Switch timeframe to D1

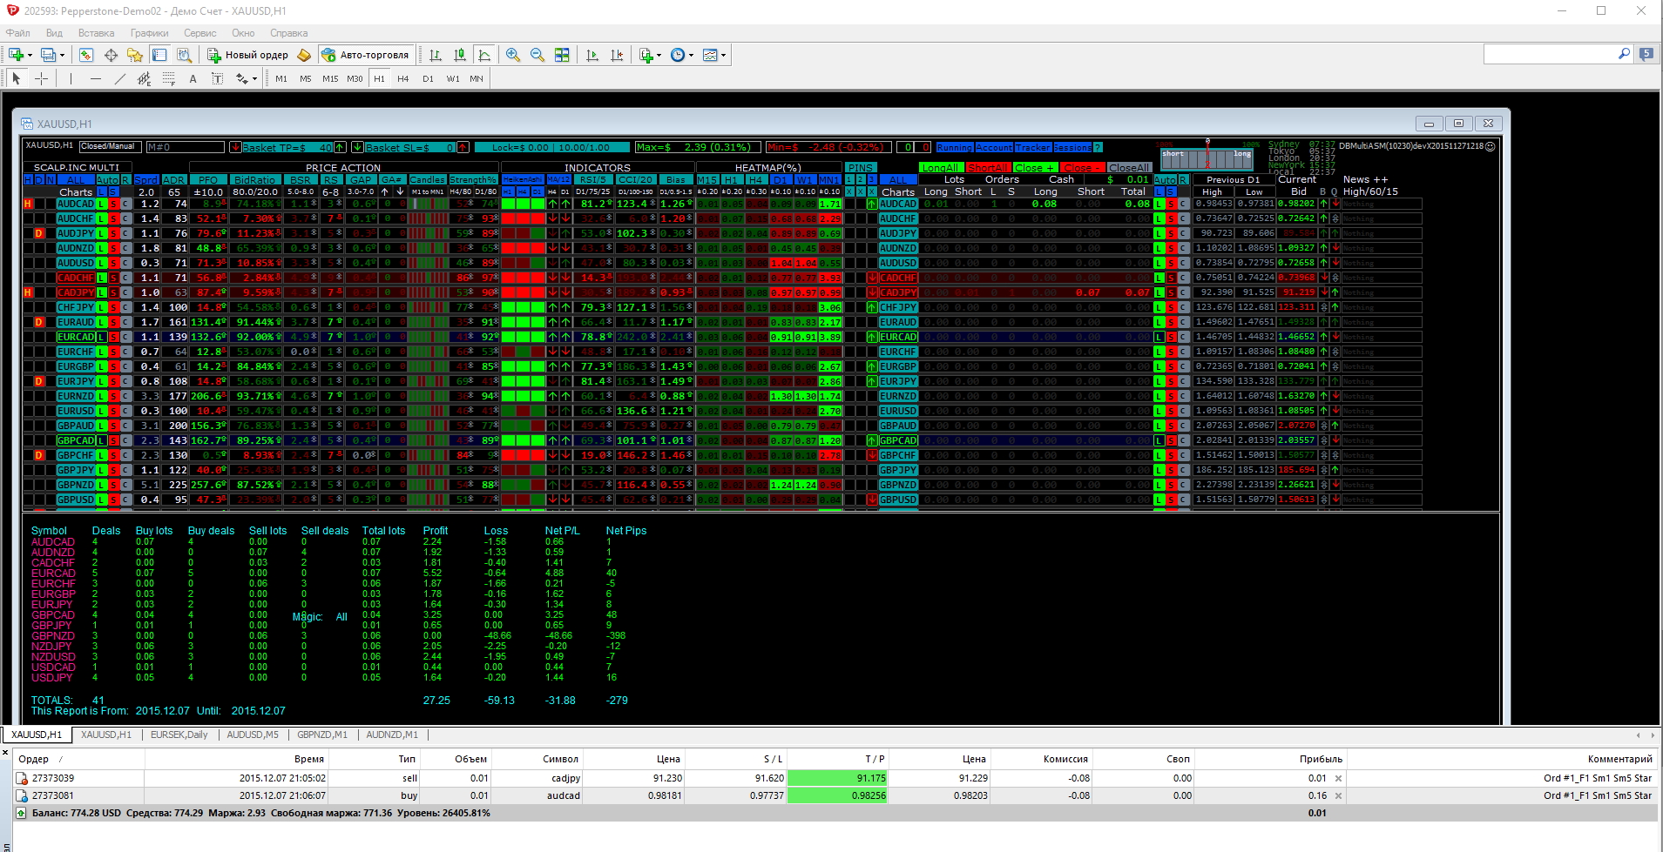click(x=428, y=78)
